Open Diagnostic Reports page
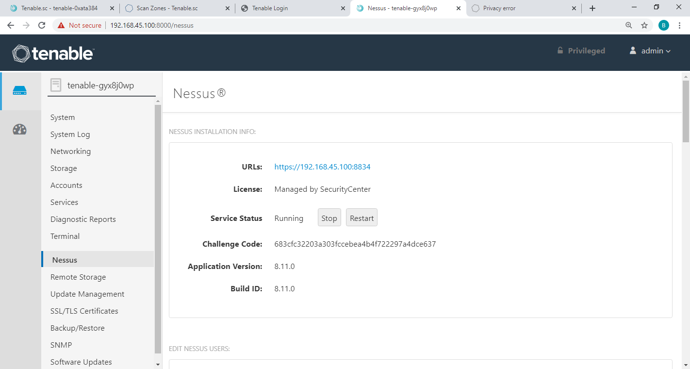The image size is (690, 369). [x=83, y=219]
